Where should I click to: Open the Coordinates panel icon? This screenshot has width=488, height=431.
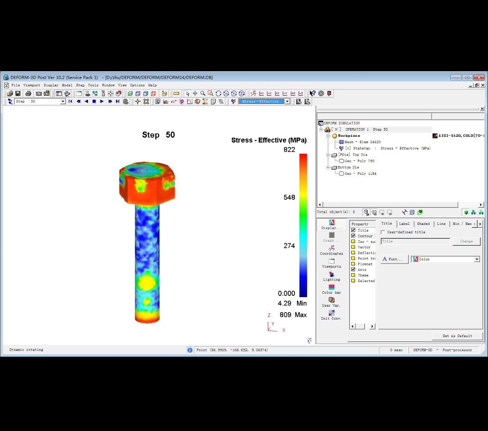coord(332,250)
